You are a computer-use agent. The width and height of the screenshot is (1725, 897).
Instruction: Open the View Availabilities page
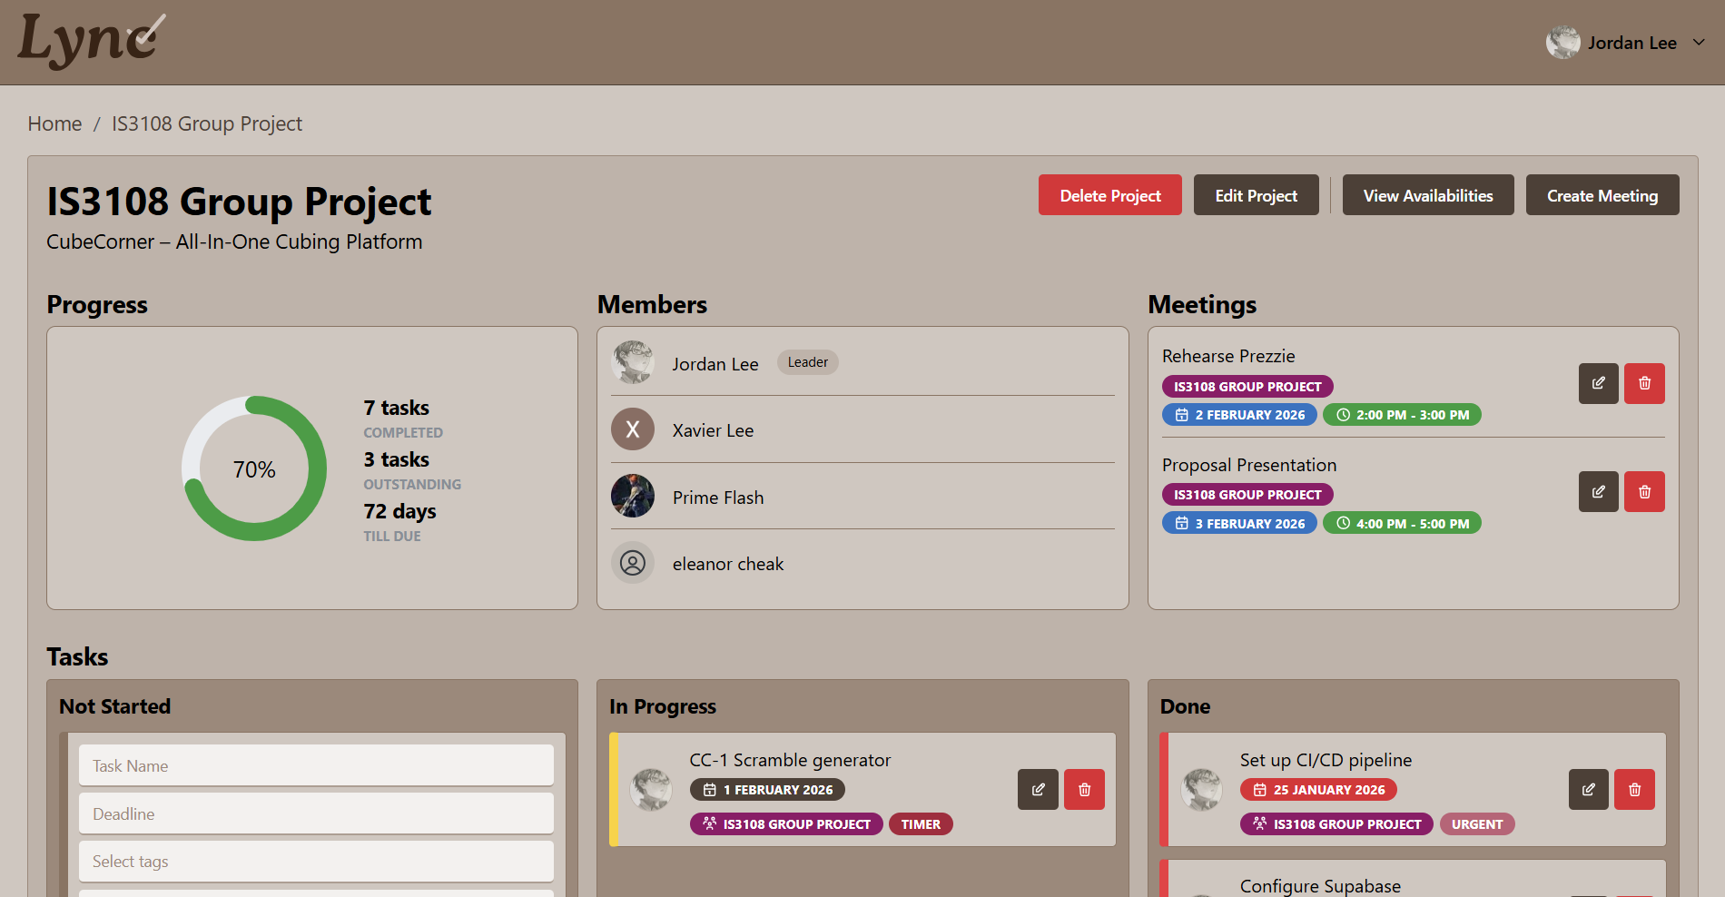click(x=1427, y=195)
